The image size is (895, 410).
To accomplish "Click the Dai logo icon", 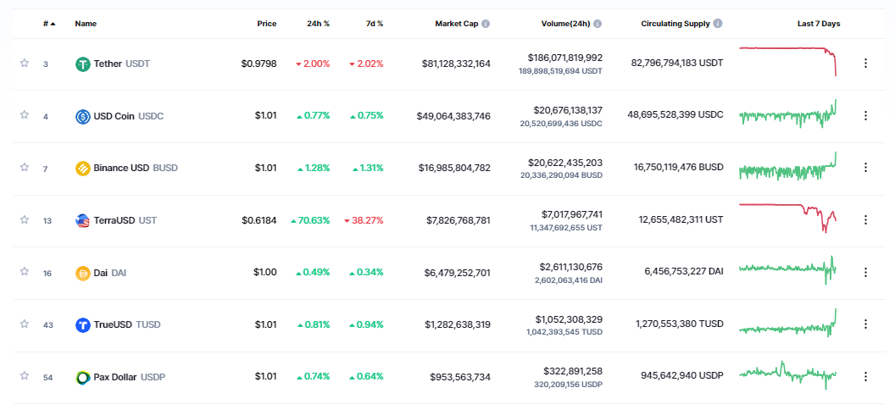I will [83, 273].
